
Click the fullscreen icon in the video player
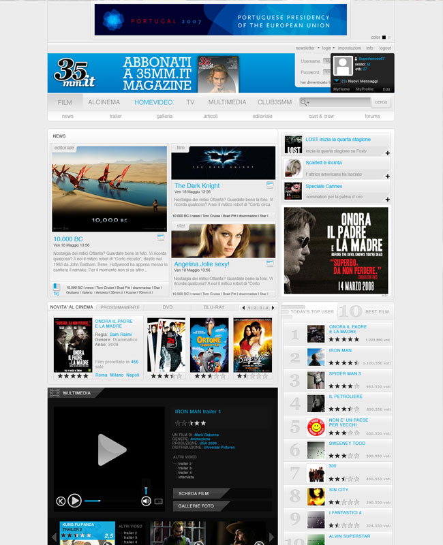pos(159,501)
